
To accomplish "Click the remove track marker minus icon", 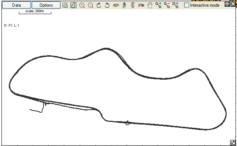I will 167,5.
